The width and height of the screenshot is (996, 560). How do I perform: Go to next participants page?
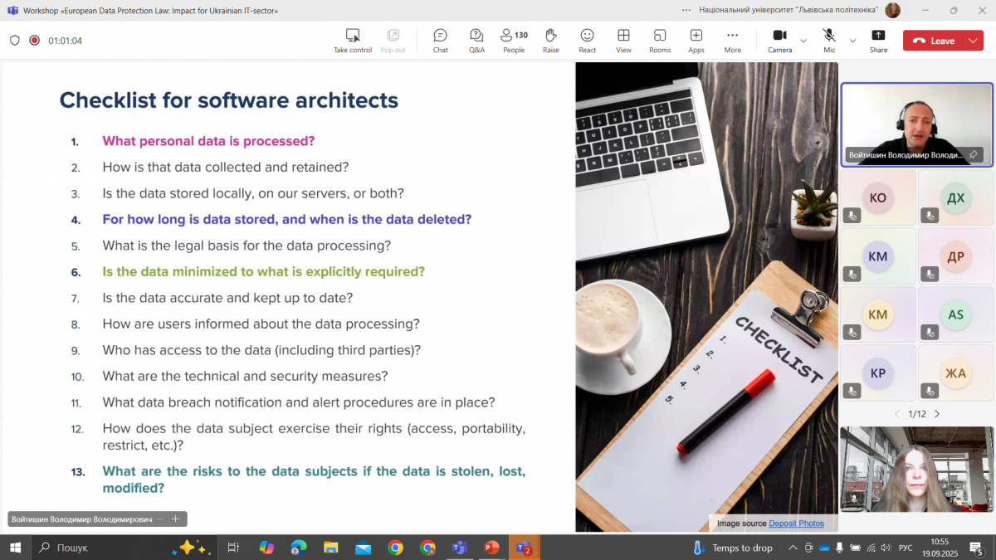pyautogui.click(x=937, y=414)
